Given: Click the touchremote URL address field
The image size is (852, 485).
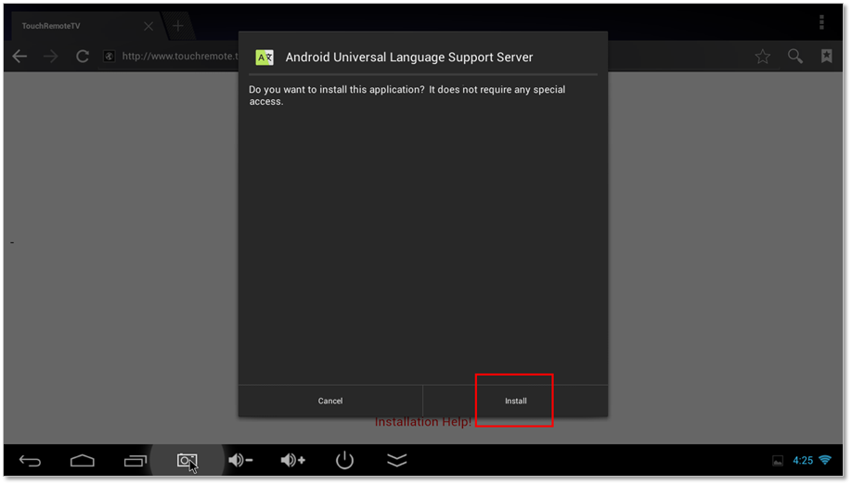Looking at the screenshot, I should click(179, 56).
